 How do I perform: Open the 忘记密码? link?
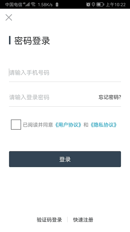point(110,97)
